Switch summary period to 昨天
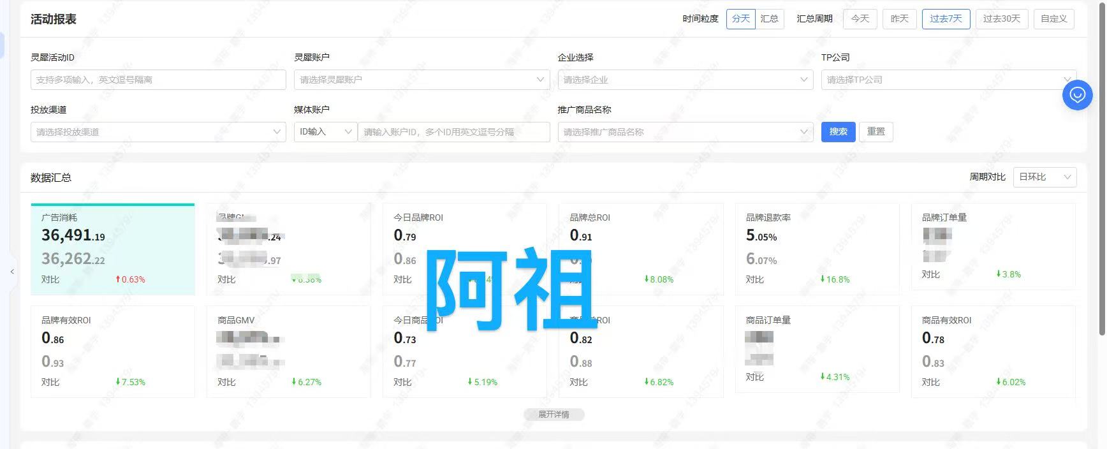The height and width of the screenshot is (449, 1107). 899,19
